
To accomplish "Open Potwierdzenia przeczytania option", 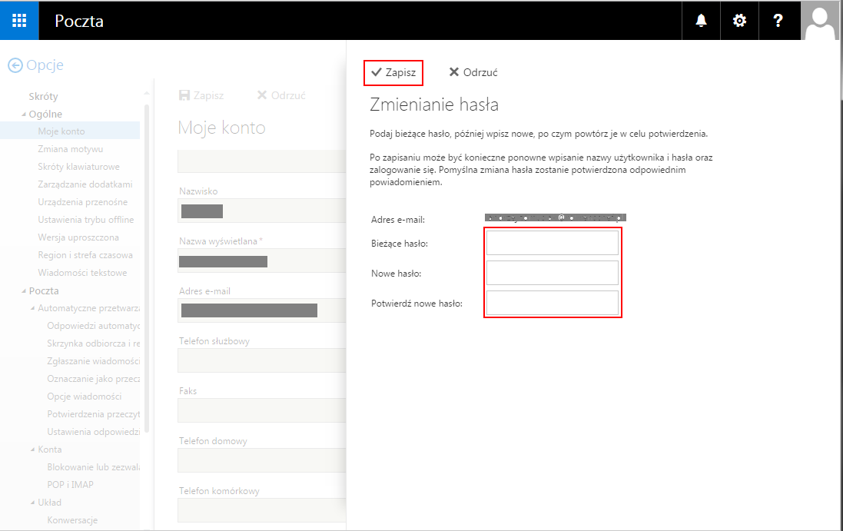I will point(94,414).
